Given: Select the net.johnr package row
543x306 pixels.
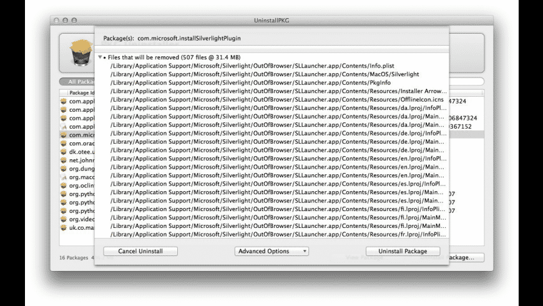Looking at the screenshot, I should (x=77, y=160).
